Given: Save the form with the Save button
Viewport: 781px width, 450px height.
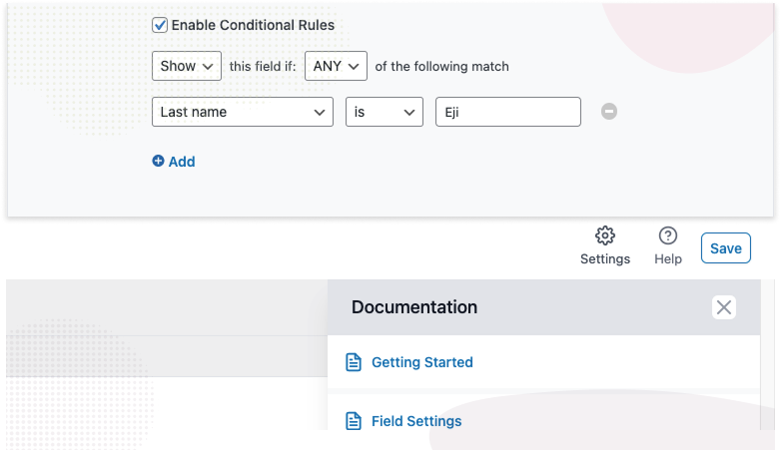Looking at the screenshot, I should (726, 247).
